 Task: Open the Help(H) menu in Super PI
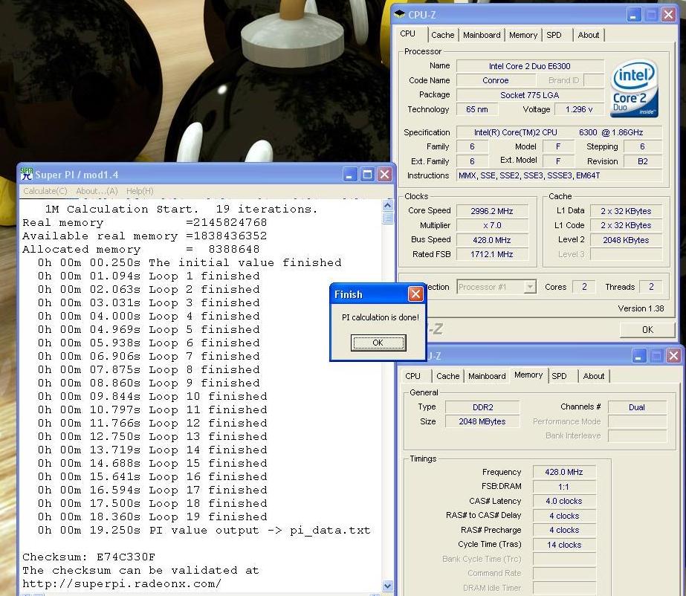[x=140, y=191]
